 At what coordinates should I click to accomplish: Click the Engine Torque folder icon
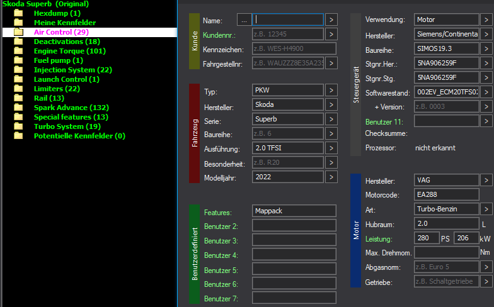coord(19,51)
